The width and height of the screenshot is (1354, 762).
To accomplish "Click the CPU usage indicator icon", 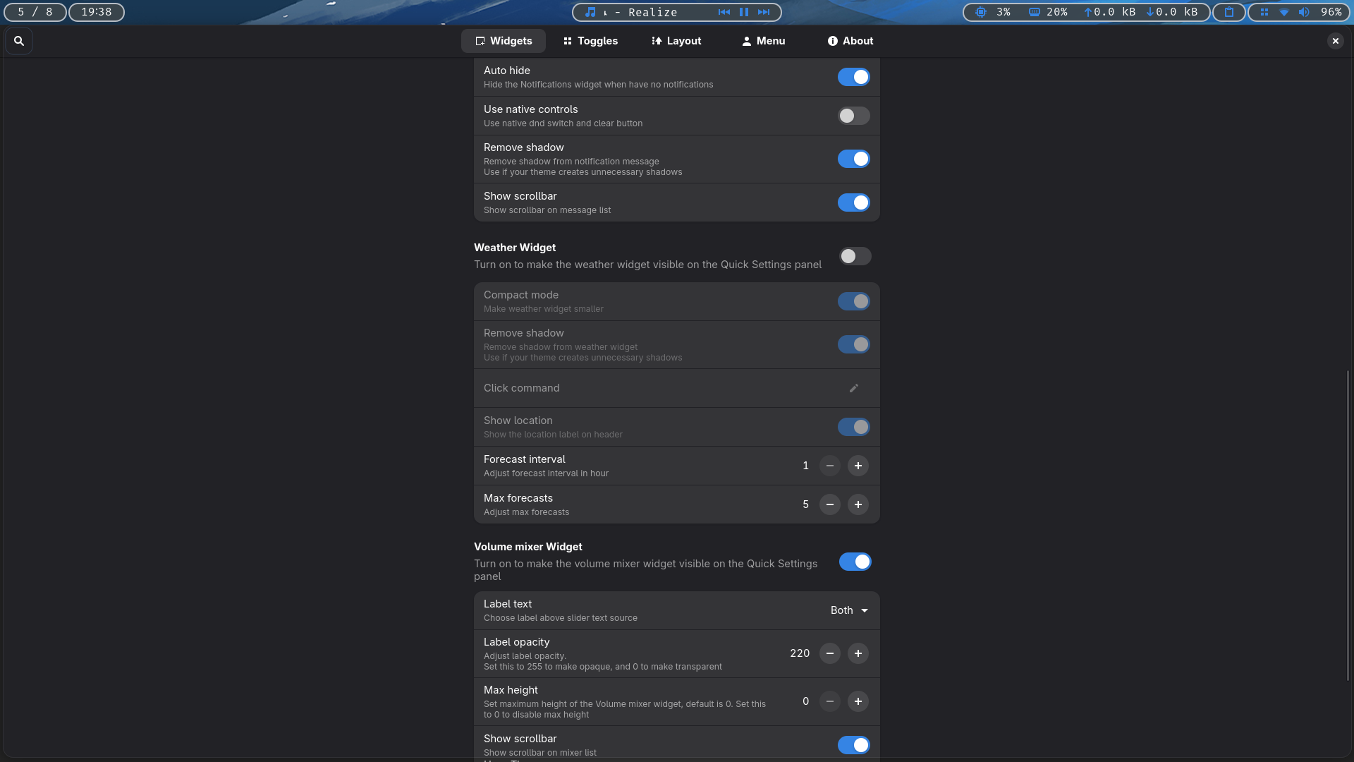I will [981, 12].
